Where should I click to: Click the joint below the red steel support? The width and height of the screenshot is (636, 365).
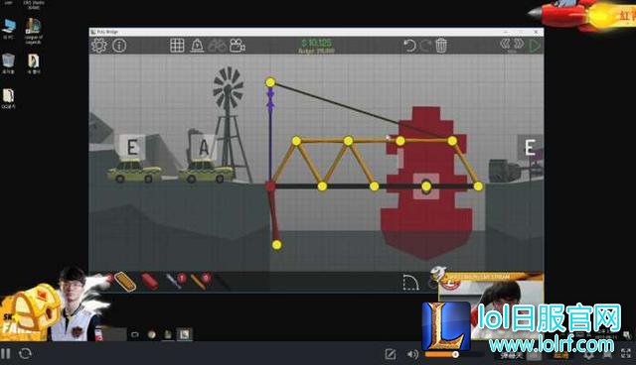click(276, 244)
